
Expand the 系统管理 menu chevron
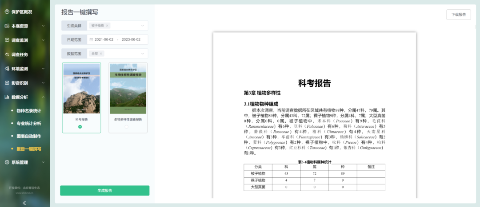tap(43, 162)
